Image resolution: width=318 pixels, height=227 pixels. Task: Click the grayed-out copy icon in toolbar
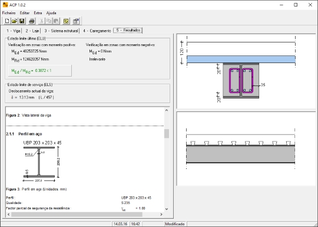(49, 21)
